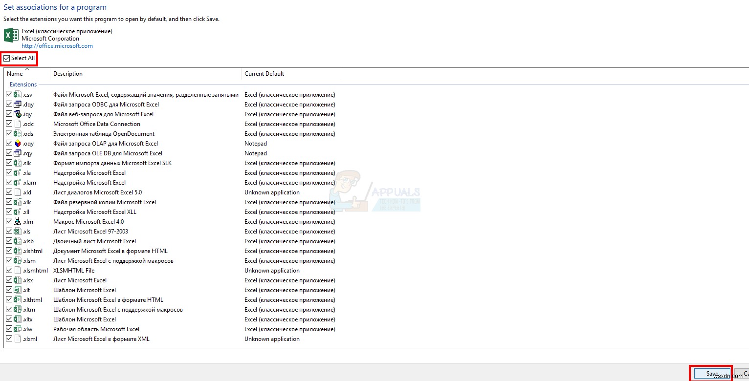Click the .xlsx file icon

18,280
